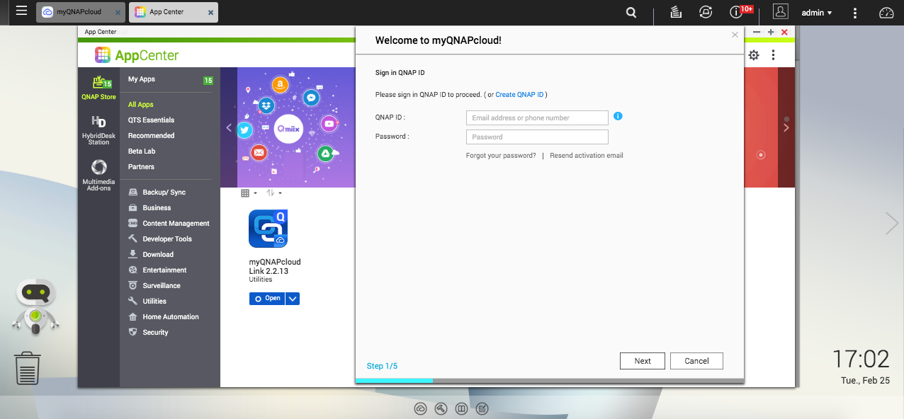This screenshot has height=419, width=904.
Task: Switch sign-in info via the blue info icon
Action: click(617, 116)
